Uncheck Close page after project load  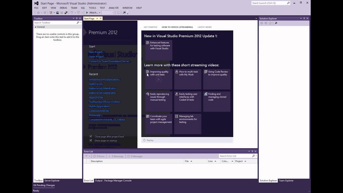91,136
